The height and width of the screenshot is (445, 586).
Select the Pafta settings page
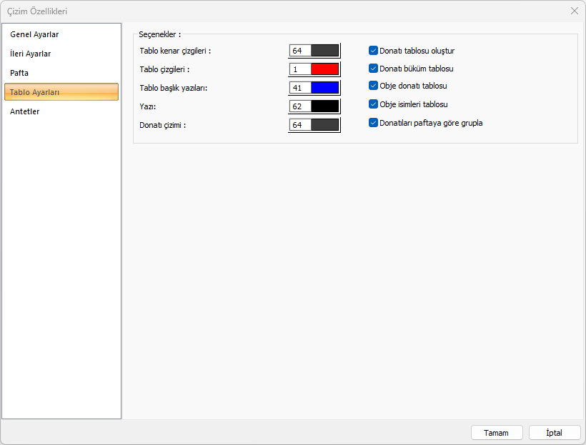[x=19, y=73]
